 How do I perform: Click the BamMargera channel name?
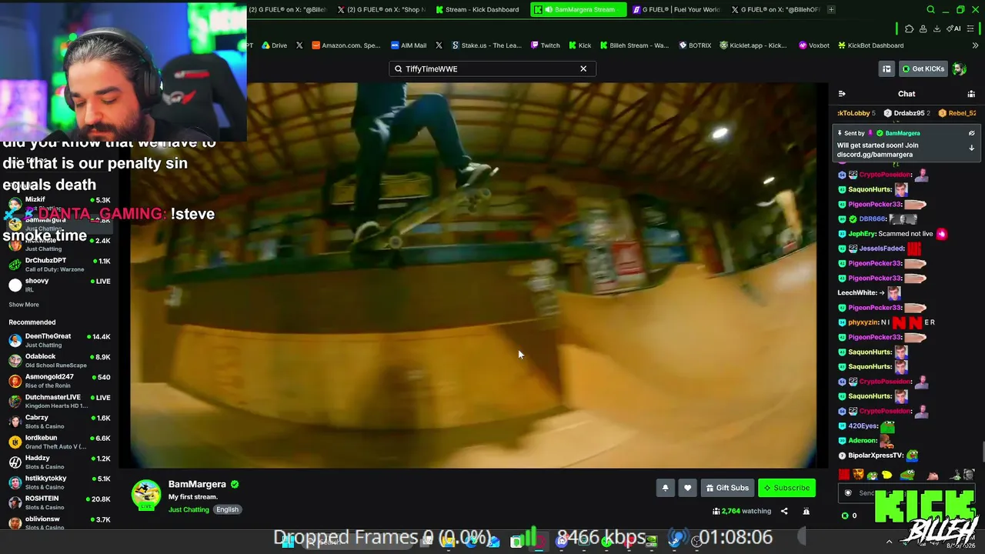coord(197,484)
